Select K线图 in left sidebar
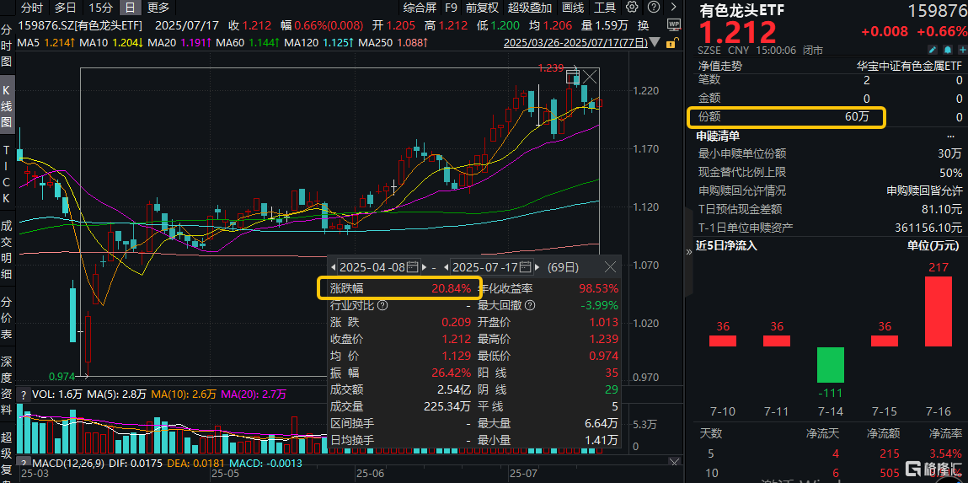Image resolution: width=968 pixels, height=483 pixels. coord(6,105)
